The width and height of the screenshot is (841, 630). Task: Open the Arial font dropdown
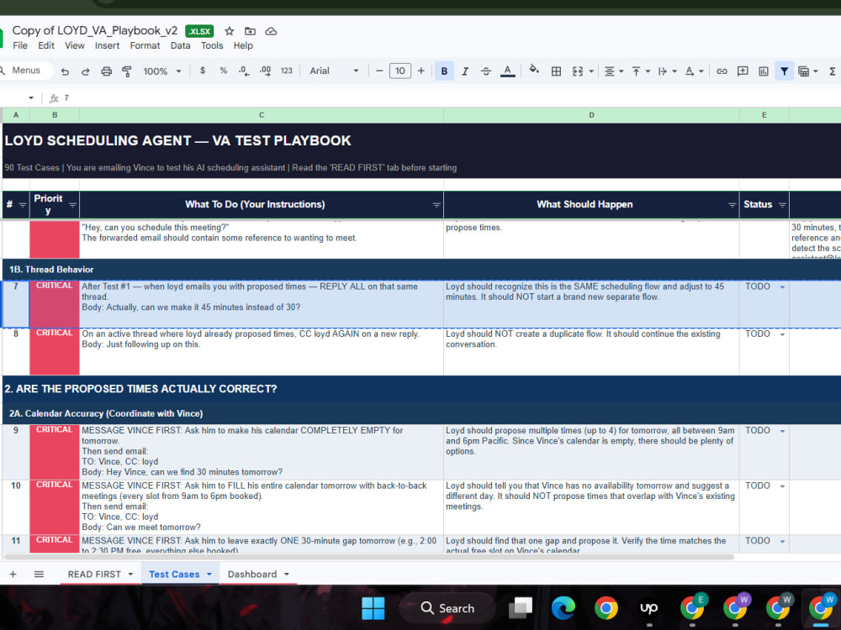[x=334, y=71]
